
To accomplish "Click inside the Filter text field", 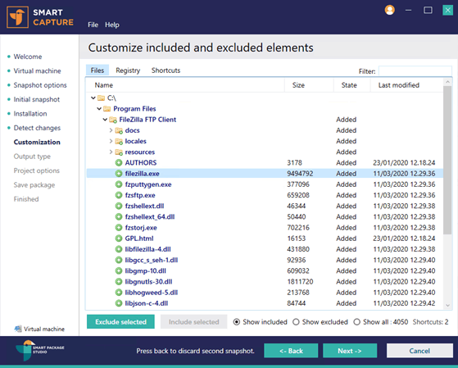I will tap(415, 71).
